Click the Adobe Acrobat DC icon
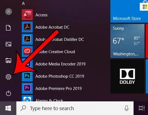The height and width of the screenshot is (115, 148). (x=27, y=27)
